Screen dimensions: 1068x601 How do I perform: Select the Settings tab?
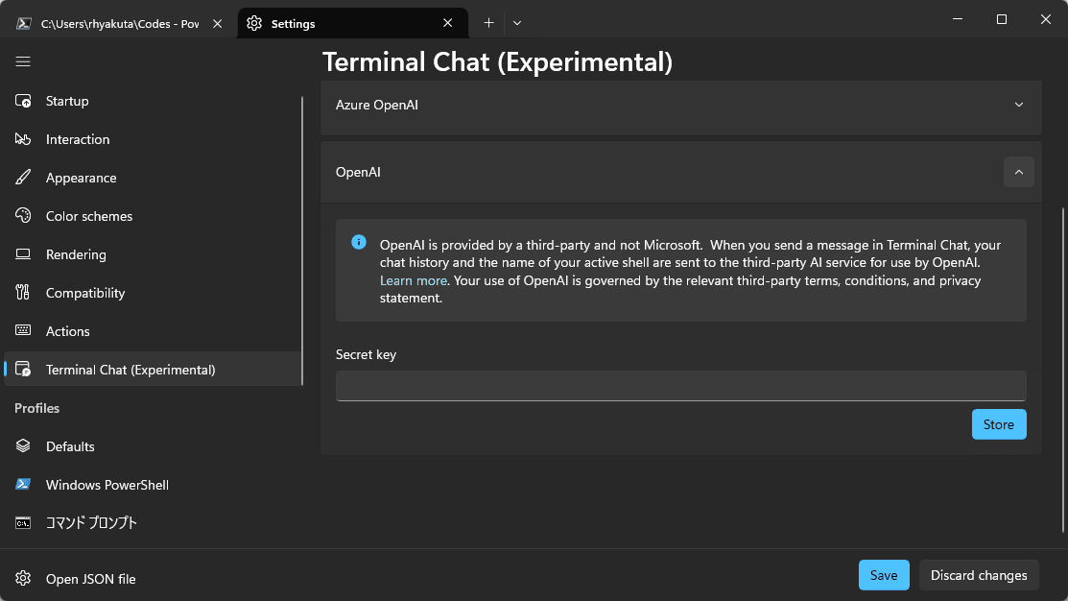coord(352,23)
